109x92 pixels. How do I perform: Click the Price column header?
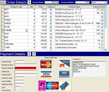pos(41,7)
